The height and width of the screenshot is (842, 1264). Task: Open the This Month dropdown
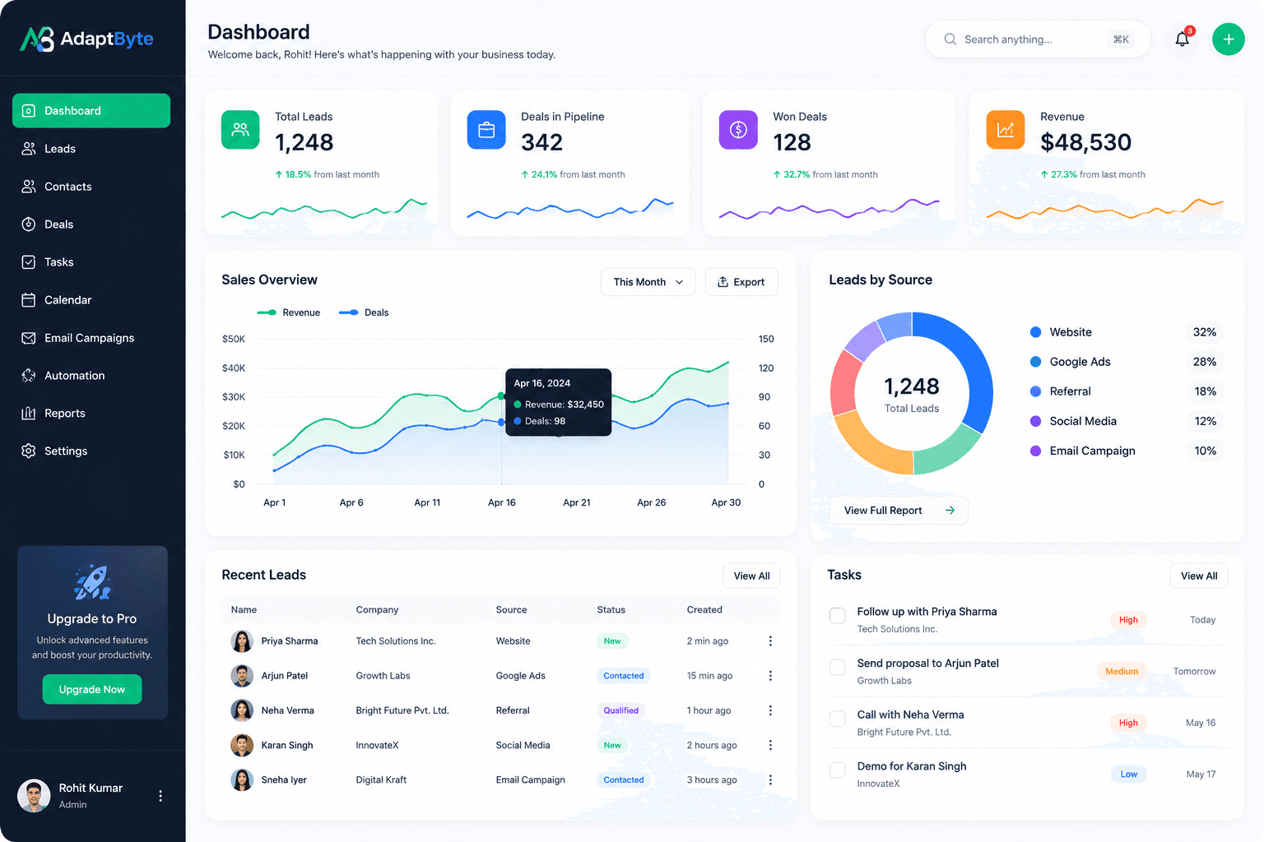(x=648, y=282)
